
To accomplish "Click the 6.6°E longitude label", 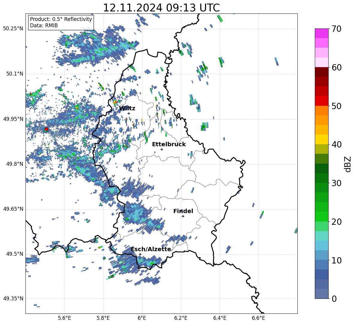I will click(x=258, y=318).
